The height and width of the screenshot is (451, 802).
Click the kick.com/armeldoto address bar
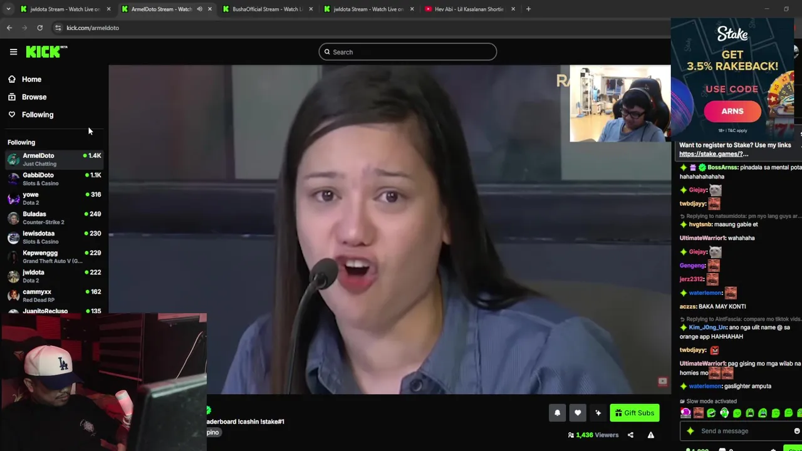(93, 28)
